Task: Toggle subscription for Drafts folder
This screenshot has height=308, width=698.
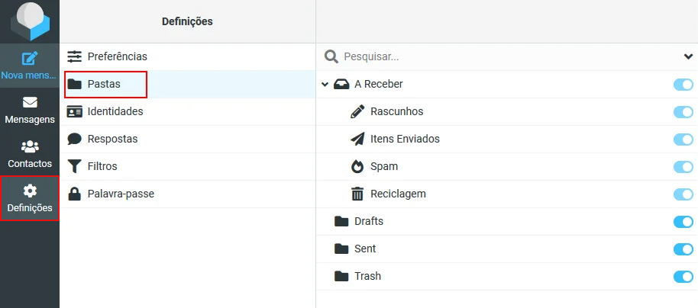Action: coord(683,222)
